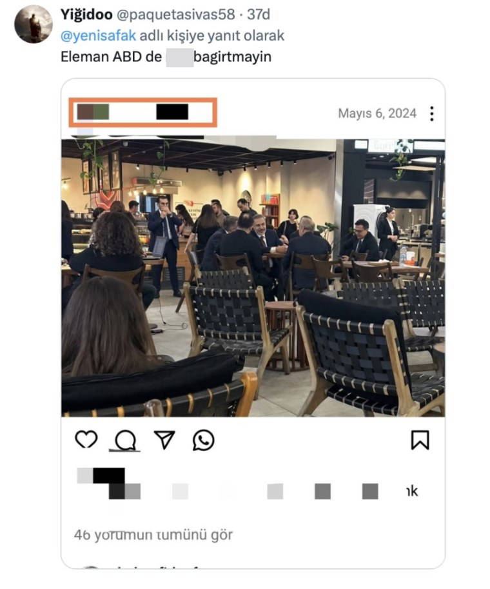Viewport: 490px width, 589px height.
Task: View all 46 comments link
Action: [x=153, y=535]
